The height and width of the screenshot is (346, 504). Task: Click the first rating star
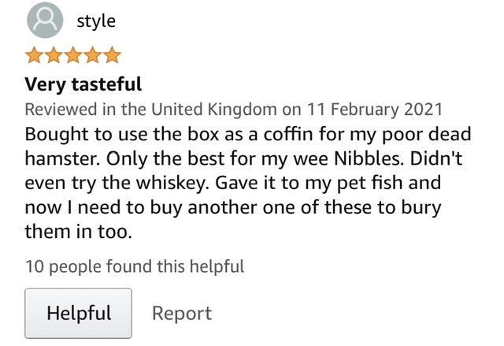point(35,56)
